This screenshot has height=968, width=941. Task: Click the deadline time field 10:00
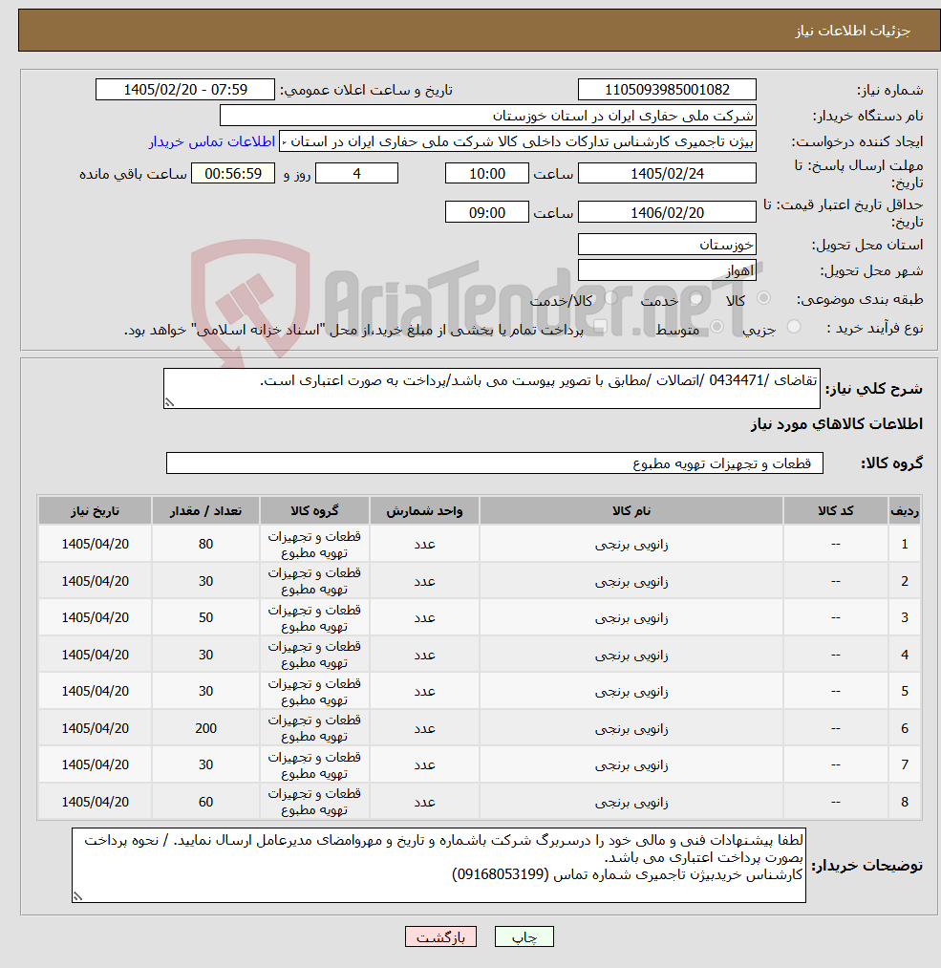[487, 174]
